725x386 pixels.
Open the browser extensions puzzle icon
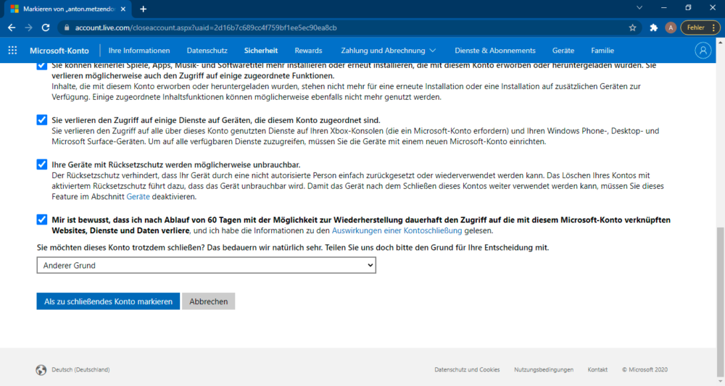653,28
